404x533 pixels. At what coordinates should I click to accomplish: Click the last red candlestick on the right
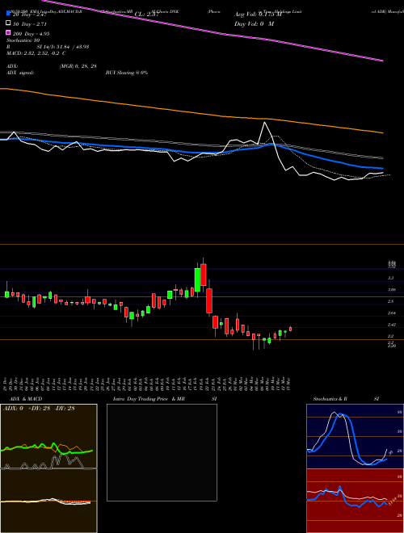[x=290, y=329]
